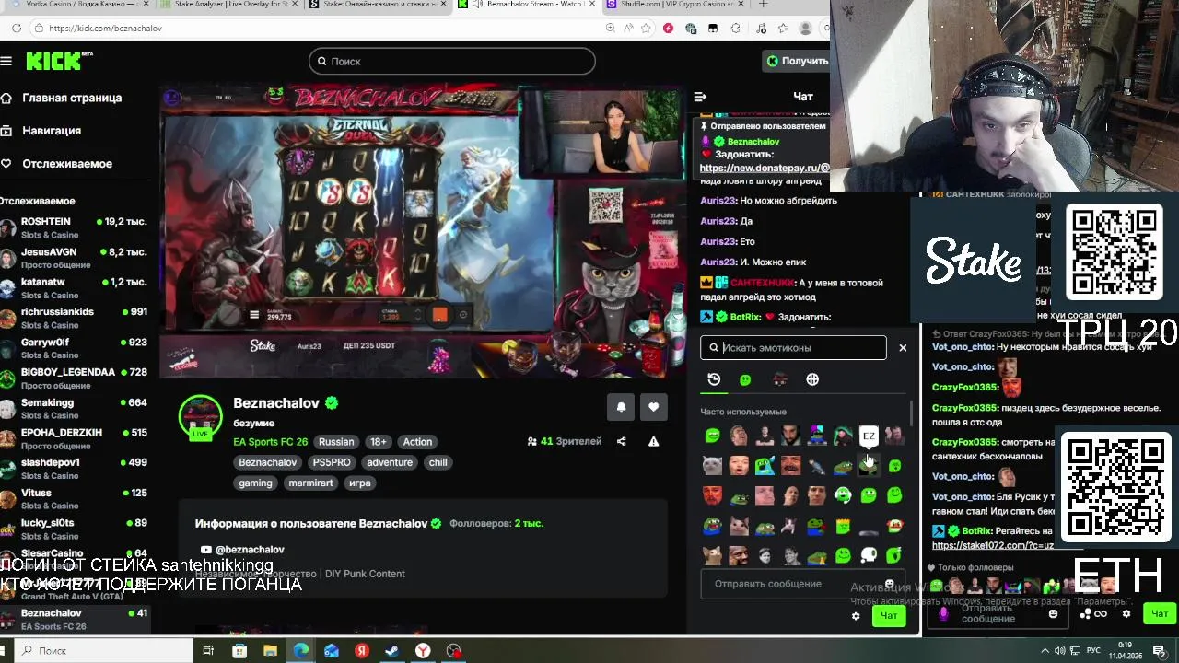1179x663 pixels.
Task: Bookmark this page with star icon
Action: (x=648, y=29)
